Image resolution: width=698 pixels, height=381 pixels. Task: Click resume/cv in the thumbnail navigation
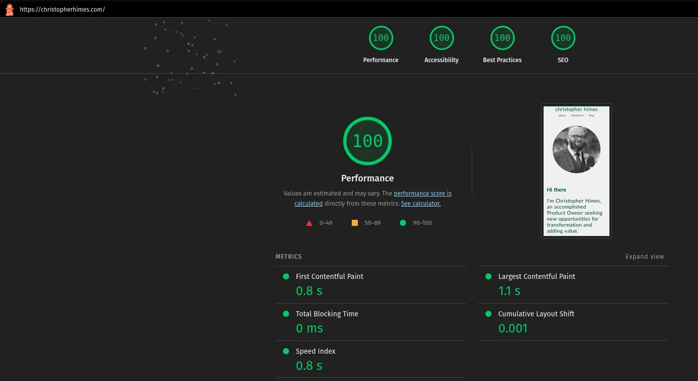(578, 115)
